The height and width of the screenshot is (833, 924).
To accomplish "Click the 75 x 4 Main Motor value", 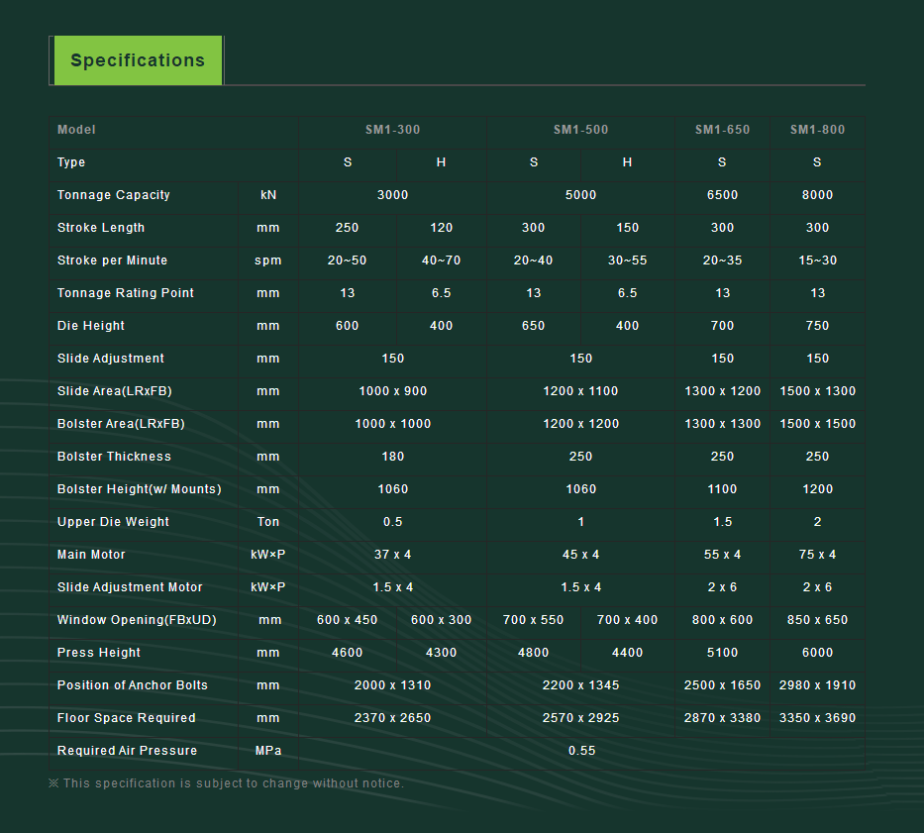I will [x=817, y=555].
